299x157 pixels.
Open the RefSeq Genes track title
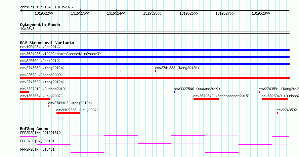(34, 129)
